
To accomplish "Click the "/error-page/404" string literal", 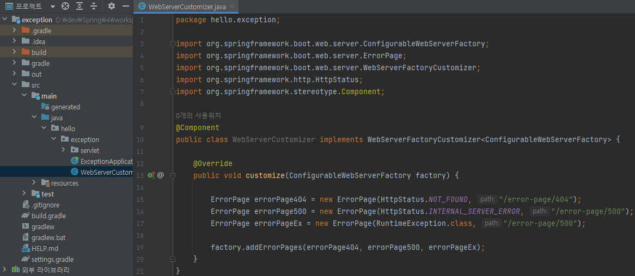I will coord(535,199).
